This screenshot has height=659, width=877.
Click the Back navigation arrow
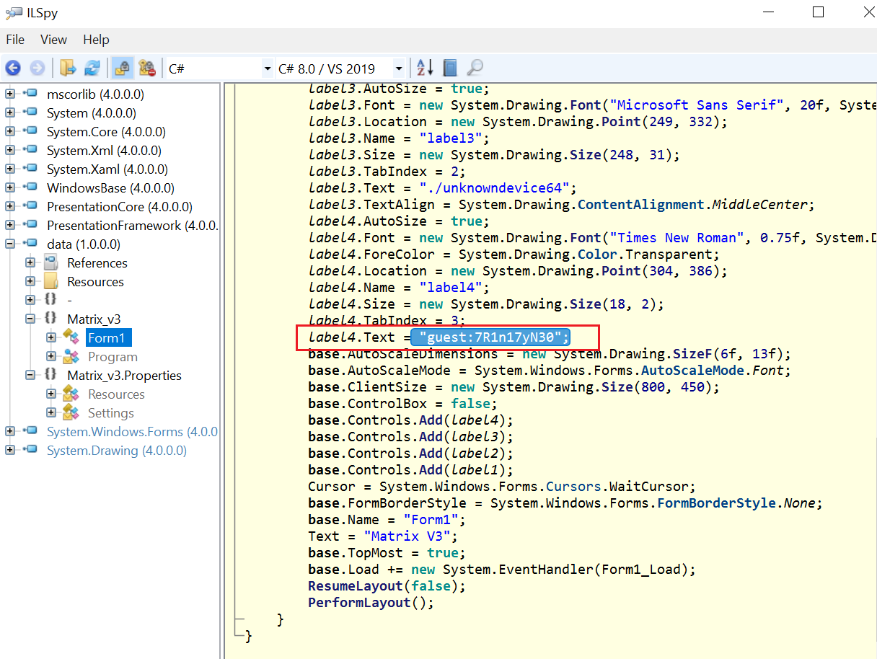pos(13,68)
